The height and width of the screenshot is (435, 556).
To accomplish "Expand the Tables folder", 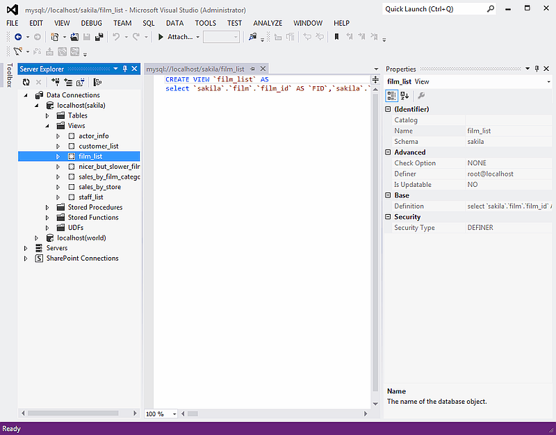I will pos(47,115).
